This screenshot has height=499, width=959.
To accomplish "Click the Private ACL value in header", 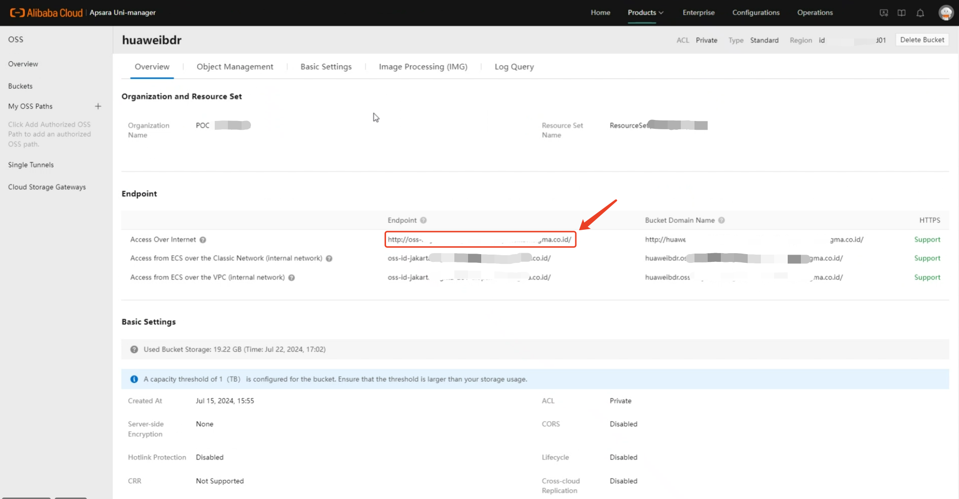I will (706, 40).
